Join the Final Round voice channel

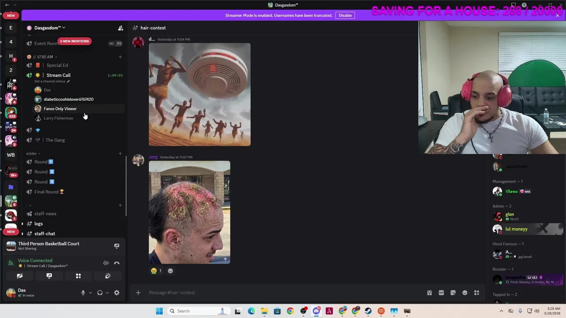pyautogui.click(x=74, y=192)
